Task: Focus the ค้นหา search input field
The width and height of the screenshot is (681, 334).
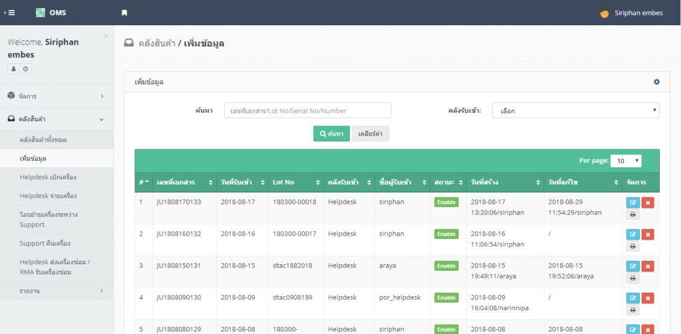Action: pos(307,110)
